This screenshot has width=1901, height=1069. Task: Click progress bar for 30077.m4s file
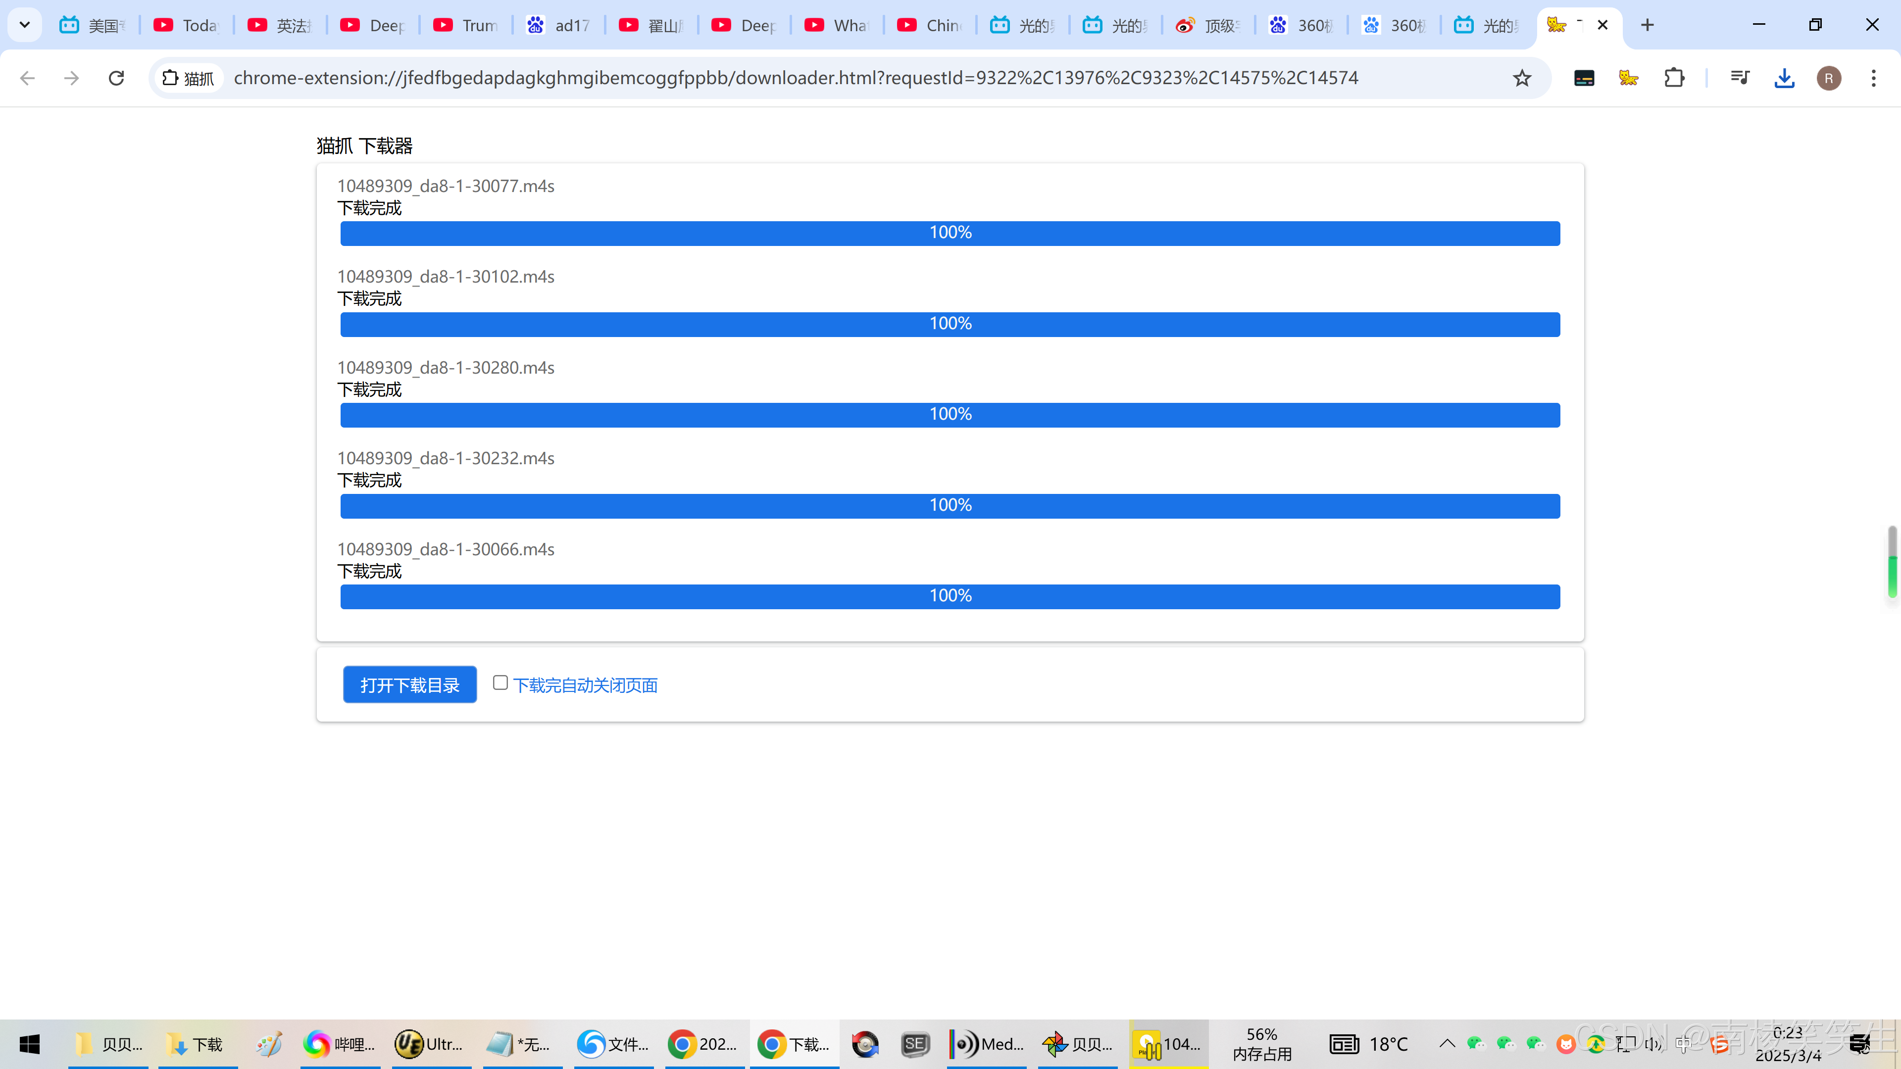[950, 233]
